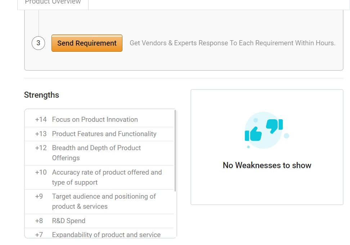This screenshot has height=245, width=350.
Task: Click the step 3 circle icon
Action: [x=39, y=43]
